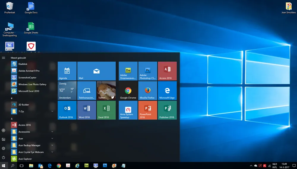The height and width of the screenshot is (169, 297).
Task: Expand the Acer folder chevron
Action: tap(52, 138)
